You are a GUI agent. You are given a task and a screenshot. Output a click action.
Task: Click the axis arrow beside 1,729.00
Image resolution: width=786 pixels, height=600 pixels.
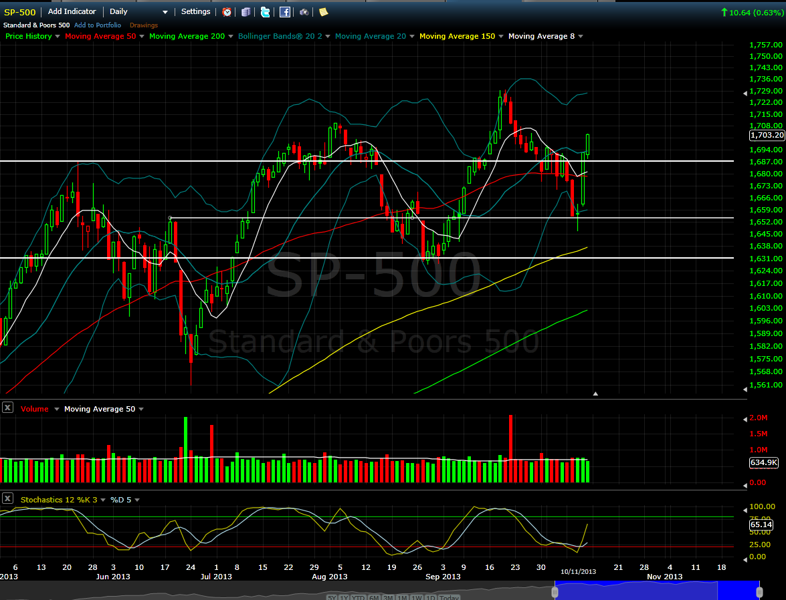pos(745,93)
